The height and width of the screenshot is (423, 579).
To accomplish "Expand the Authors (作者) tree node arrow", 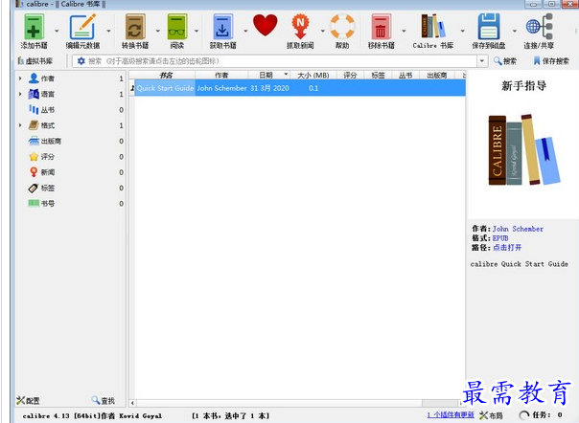I will coord(20,78).
